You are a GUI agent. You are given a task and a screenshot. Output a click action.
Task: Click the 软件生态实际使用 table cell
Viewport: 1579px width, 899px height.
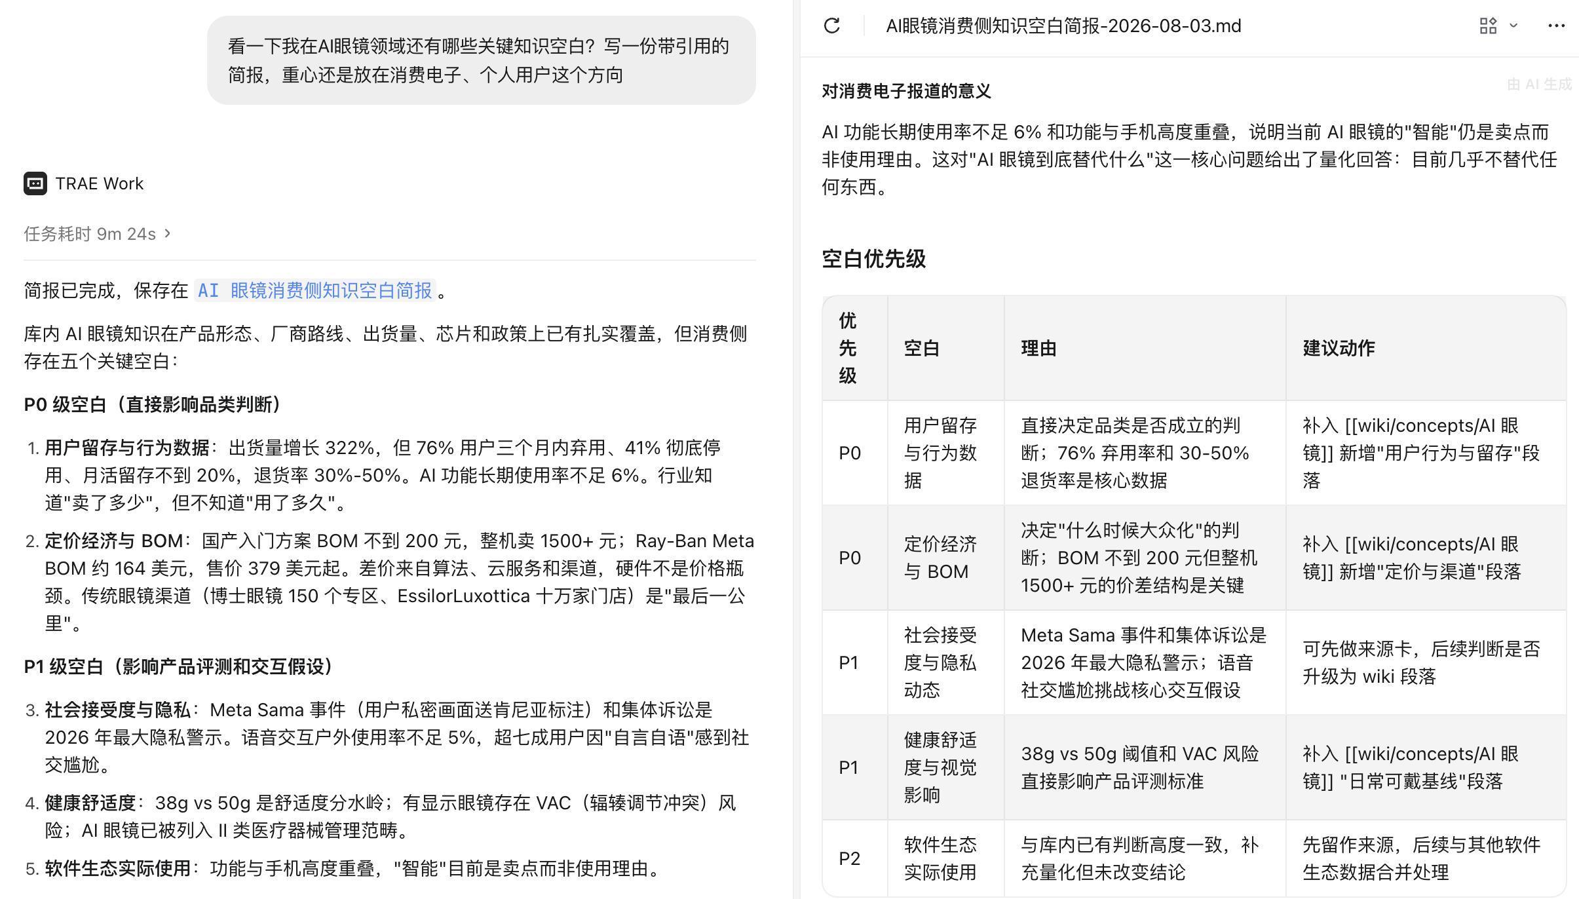pos(946,858)
